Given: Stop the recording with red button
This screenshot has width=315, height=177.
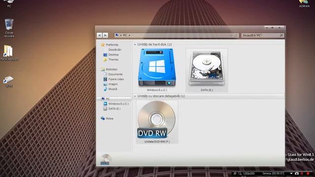Looking at the screenshot, I should tap(308, 174).
